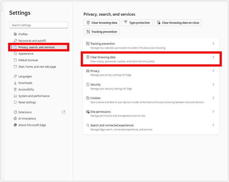
Task: Click the Appearance icon in the sidebar
Action: (15, 54)
